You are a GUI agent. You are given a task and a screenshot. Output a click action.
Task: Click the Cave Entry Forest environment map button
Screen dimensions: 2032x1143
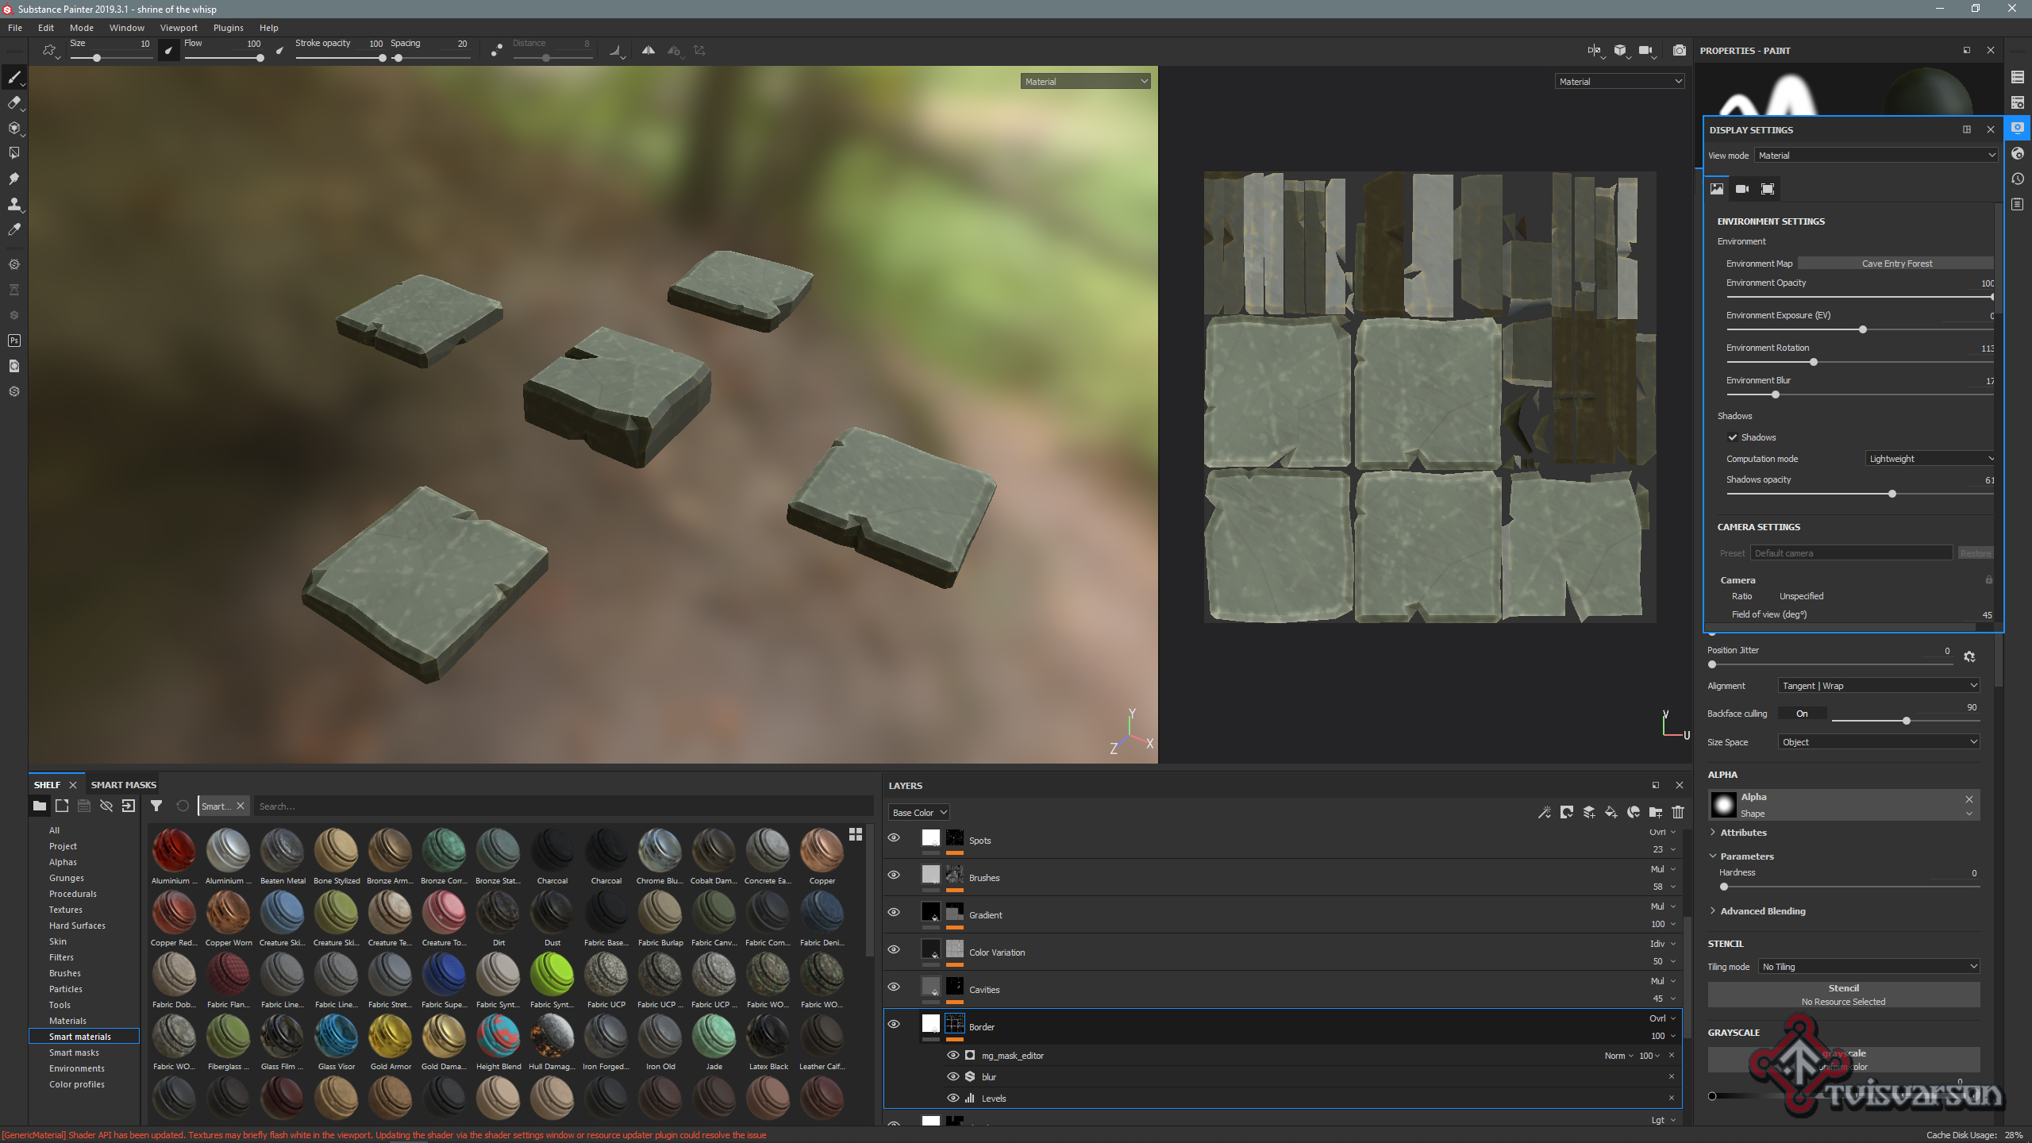coord(1895,264)
